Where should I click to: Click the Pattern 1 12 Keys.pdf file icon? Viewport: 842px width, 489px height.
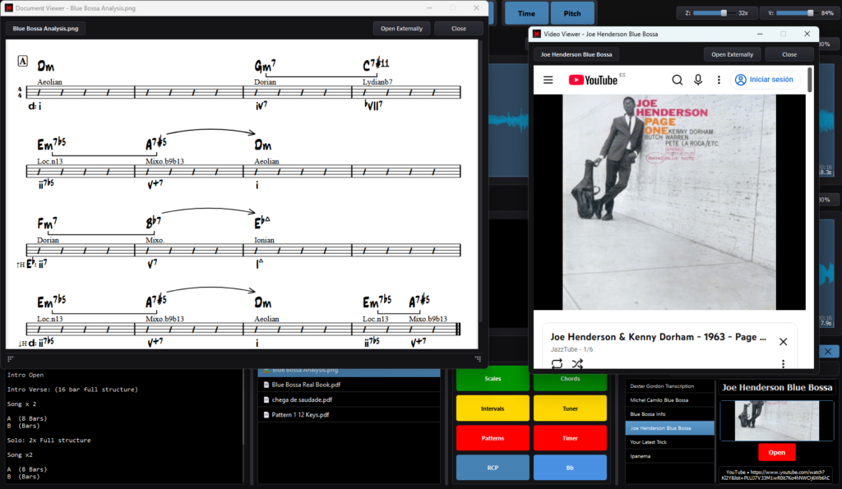[266, 415]
